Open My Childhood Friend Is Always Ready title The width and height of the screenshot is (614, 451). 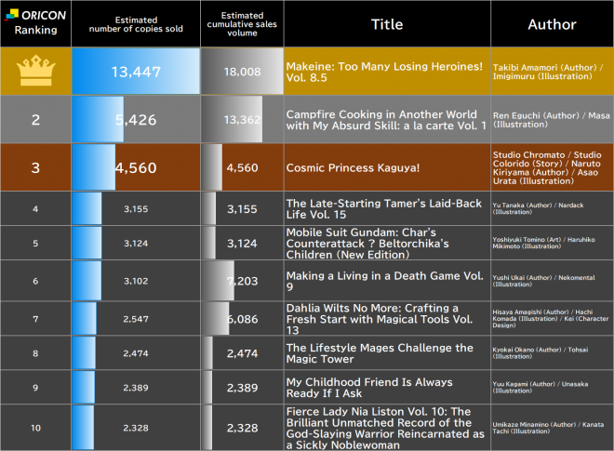coord(369,388)
